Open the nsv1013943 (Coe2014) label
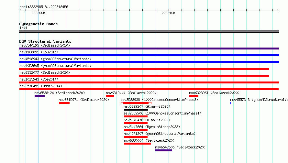The height and width of the screenshot is (163, 288). (x=39, y=79)
